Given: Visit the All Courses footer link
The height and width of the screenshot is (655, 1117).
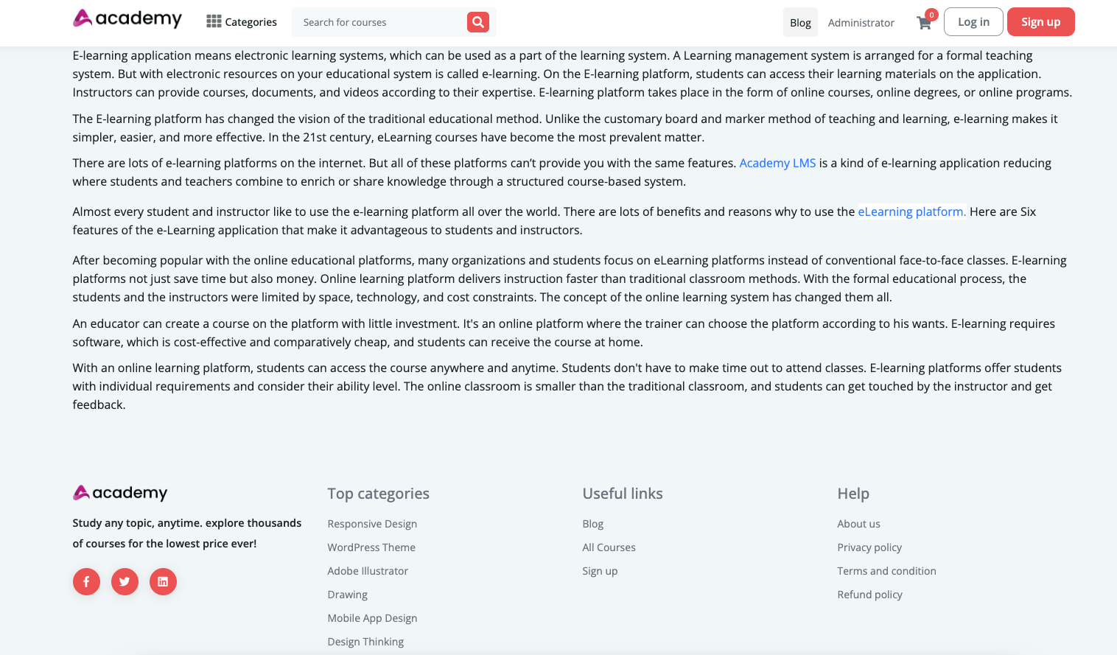Looking at the screenshot, I should [609, 547].
